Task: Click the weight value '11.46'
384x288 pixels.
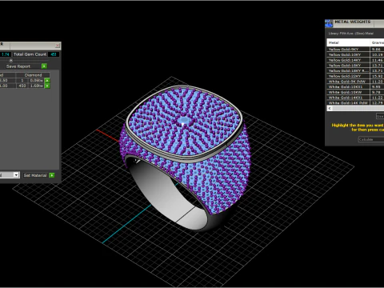Action: [378, 60]
